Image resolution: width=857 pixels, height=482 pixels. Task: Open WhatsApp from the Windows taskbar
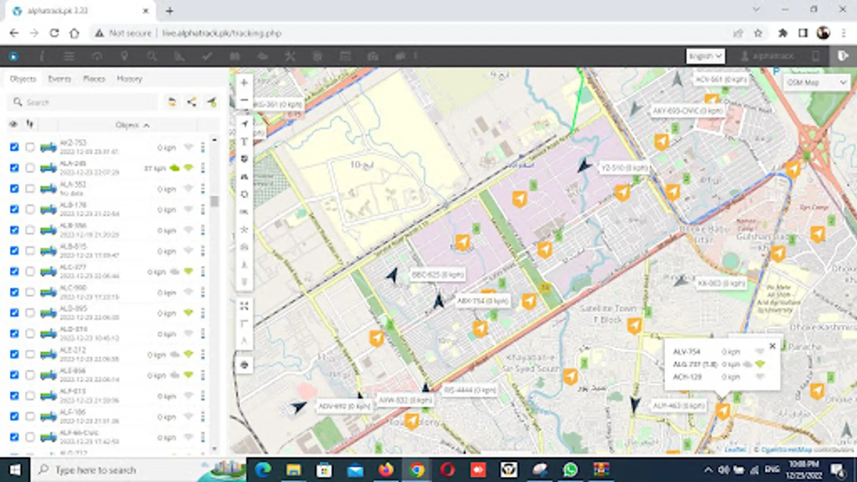[x=570, y=470]
